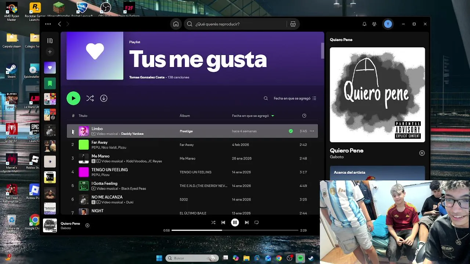470x264 pixels.
Task: Open Daddy Yankee artist link
Action: tap(132, 134)
